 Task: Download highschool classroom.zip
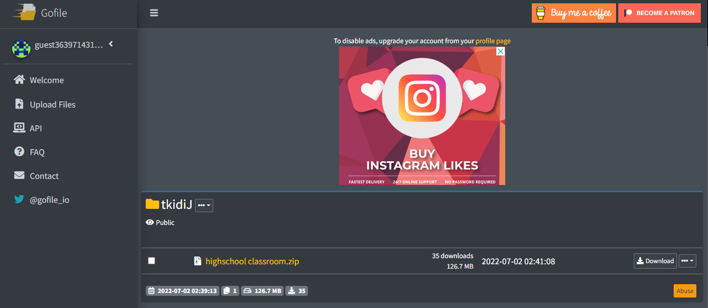tap(655, 261)
